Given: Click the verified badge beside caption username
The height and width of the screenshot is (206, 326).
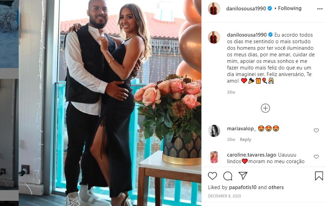Looking at the screenshot, I should (x=270, y=35).
